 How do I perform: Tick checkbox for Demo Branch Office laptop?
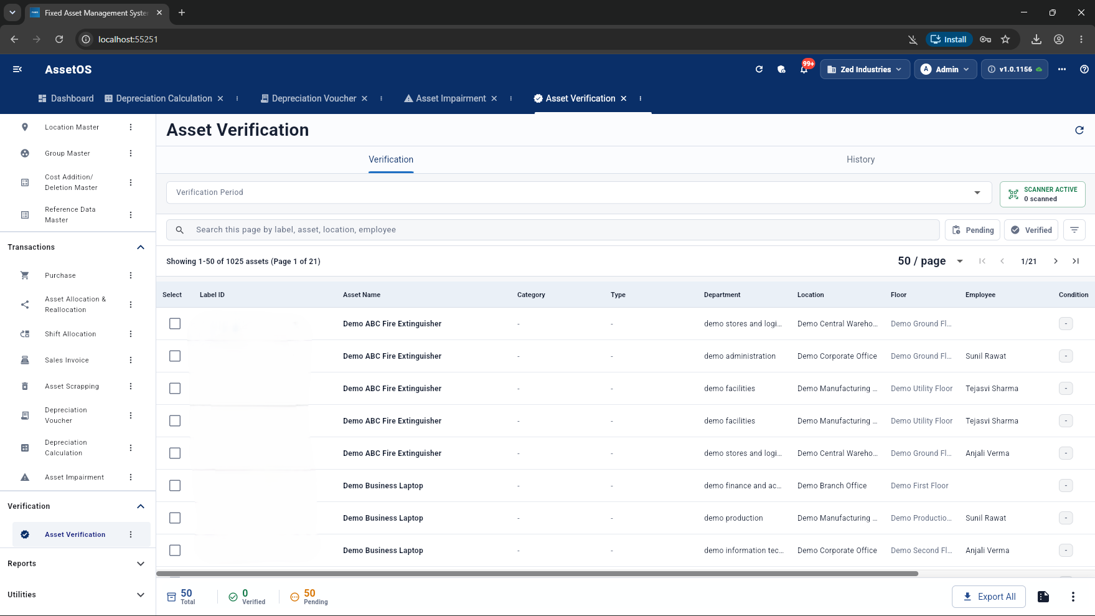point(175,486)
